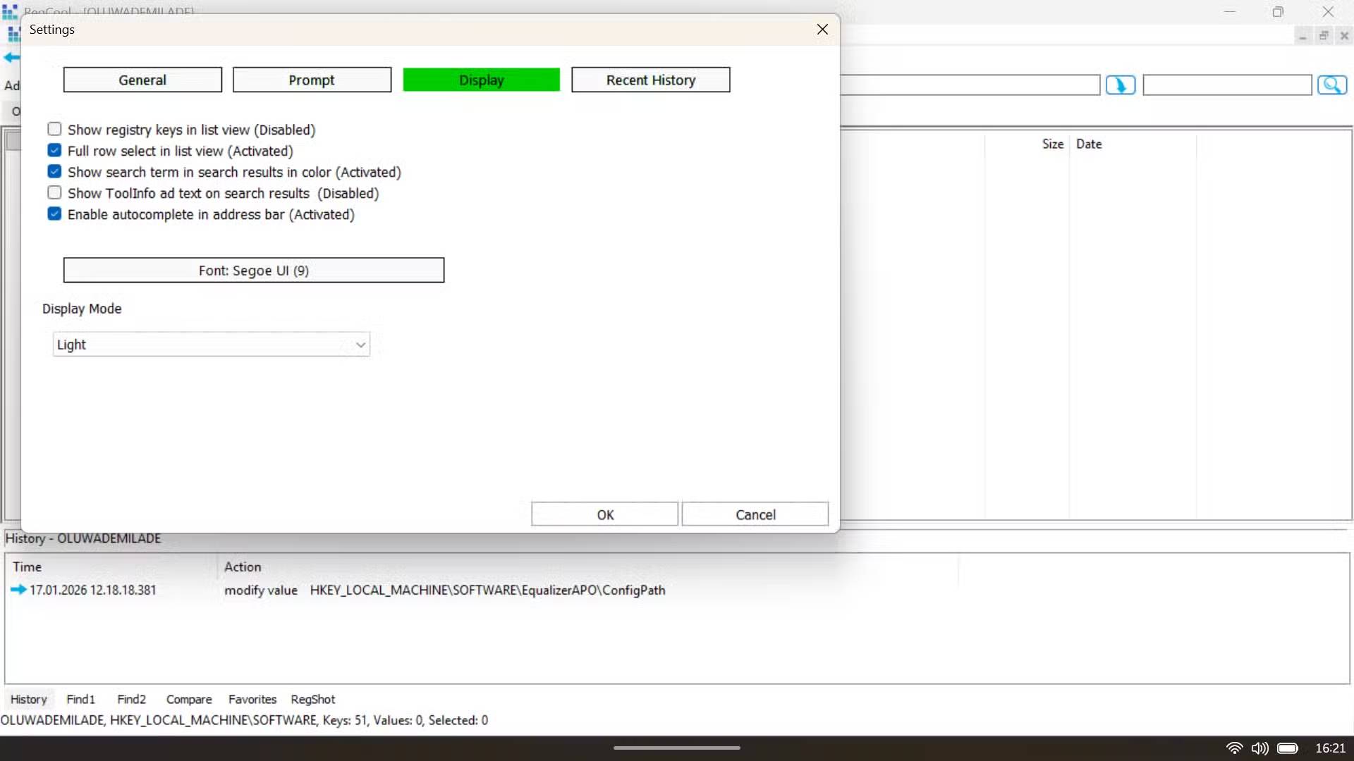Open the Recent History settings tab

click(650, 80)
